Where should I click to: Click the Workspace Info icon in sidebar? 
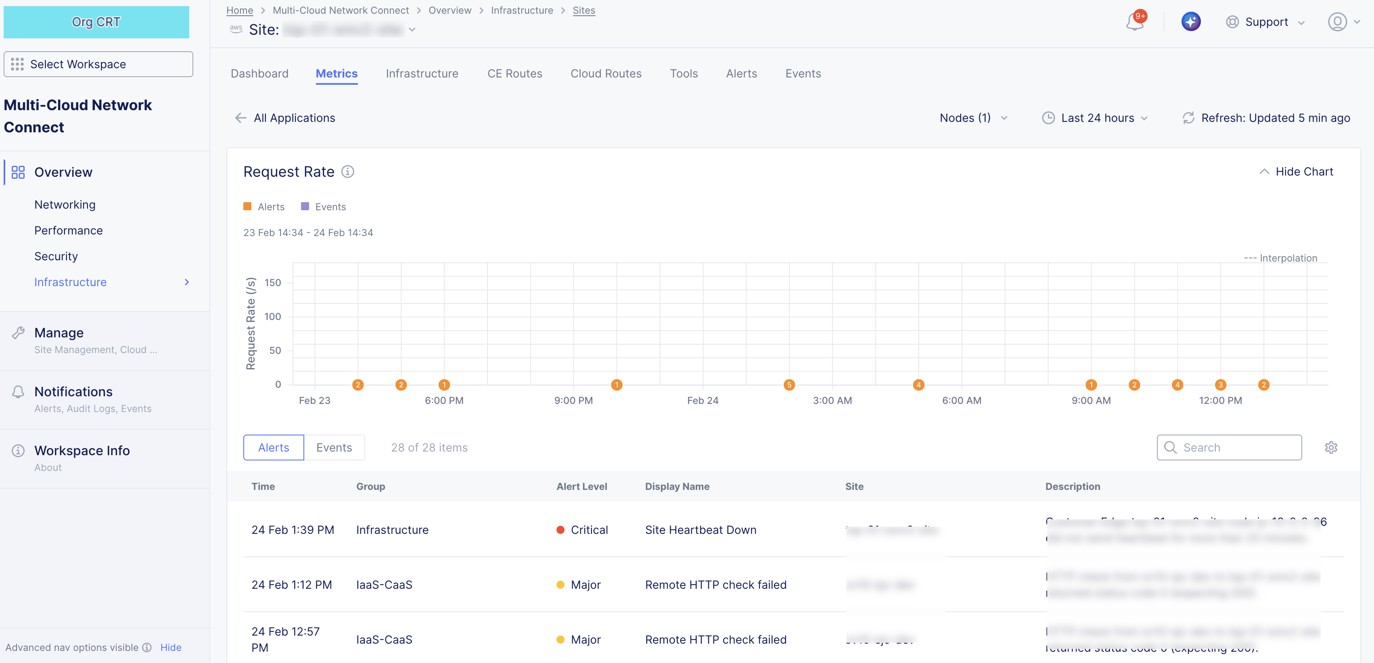18,450
